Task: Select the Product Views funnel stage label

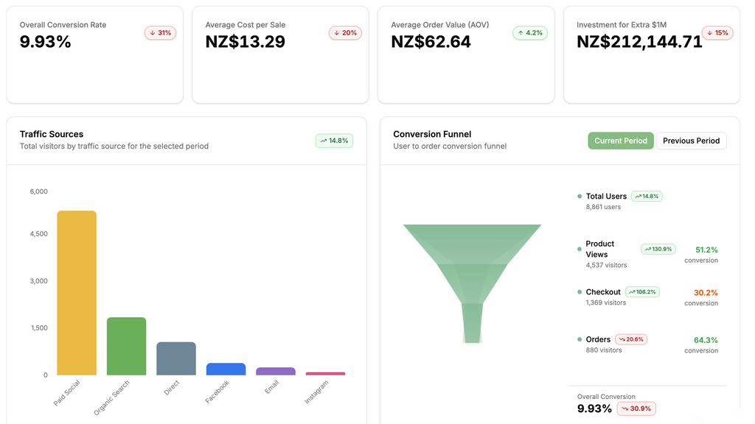Action: tap(599, 249)
